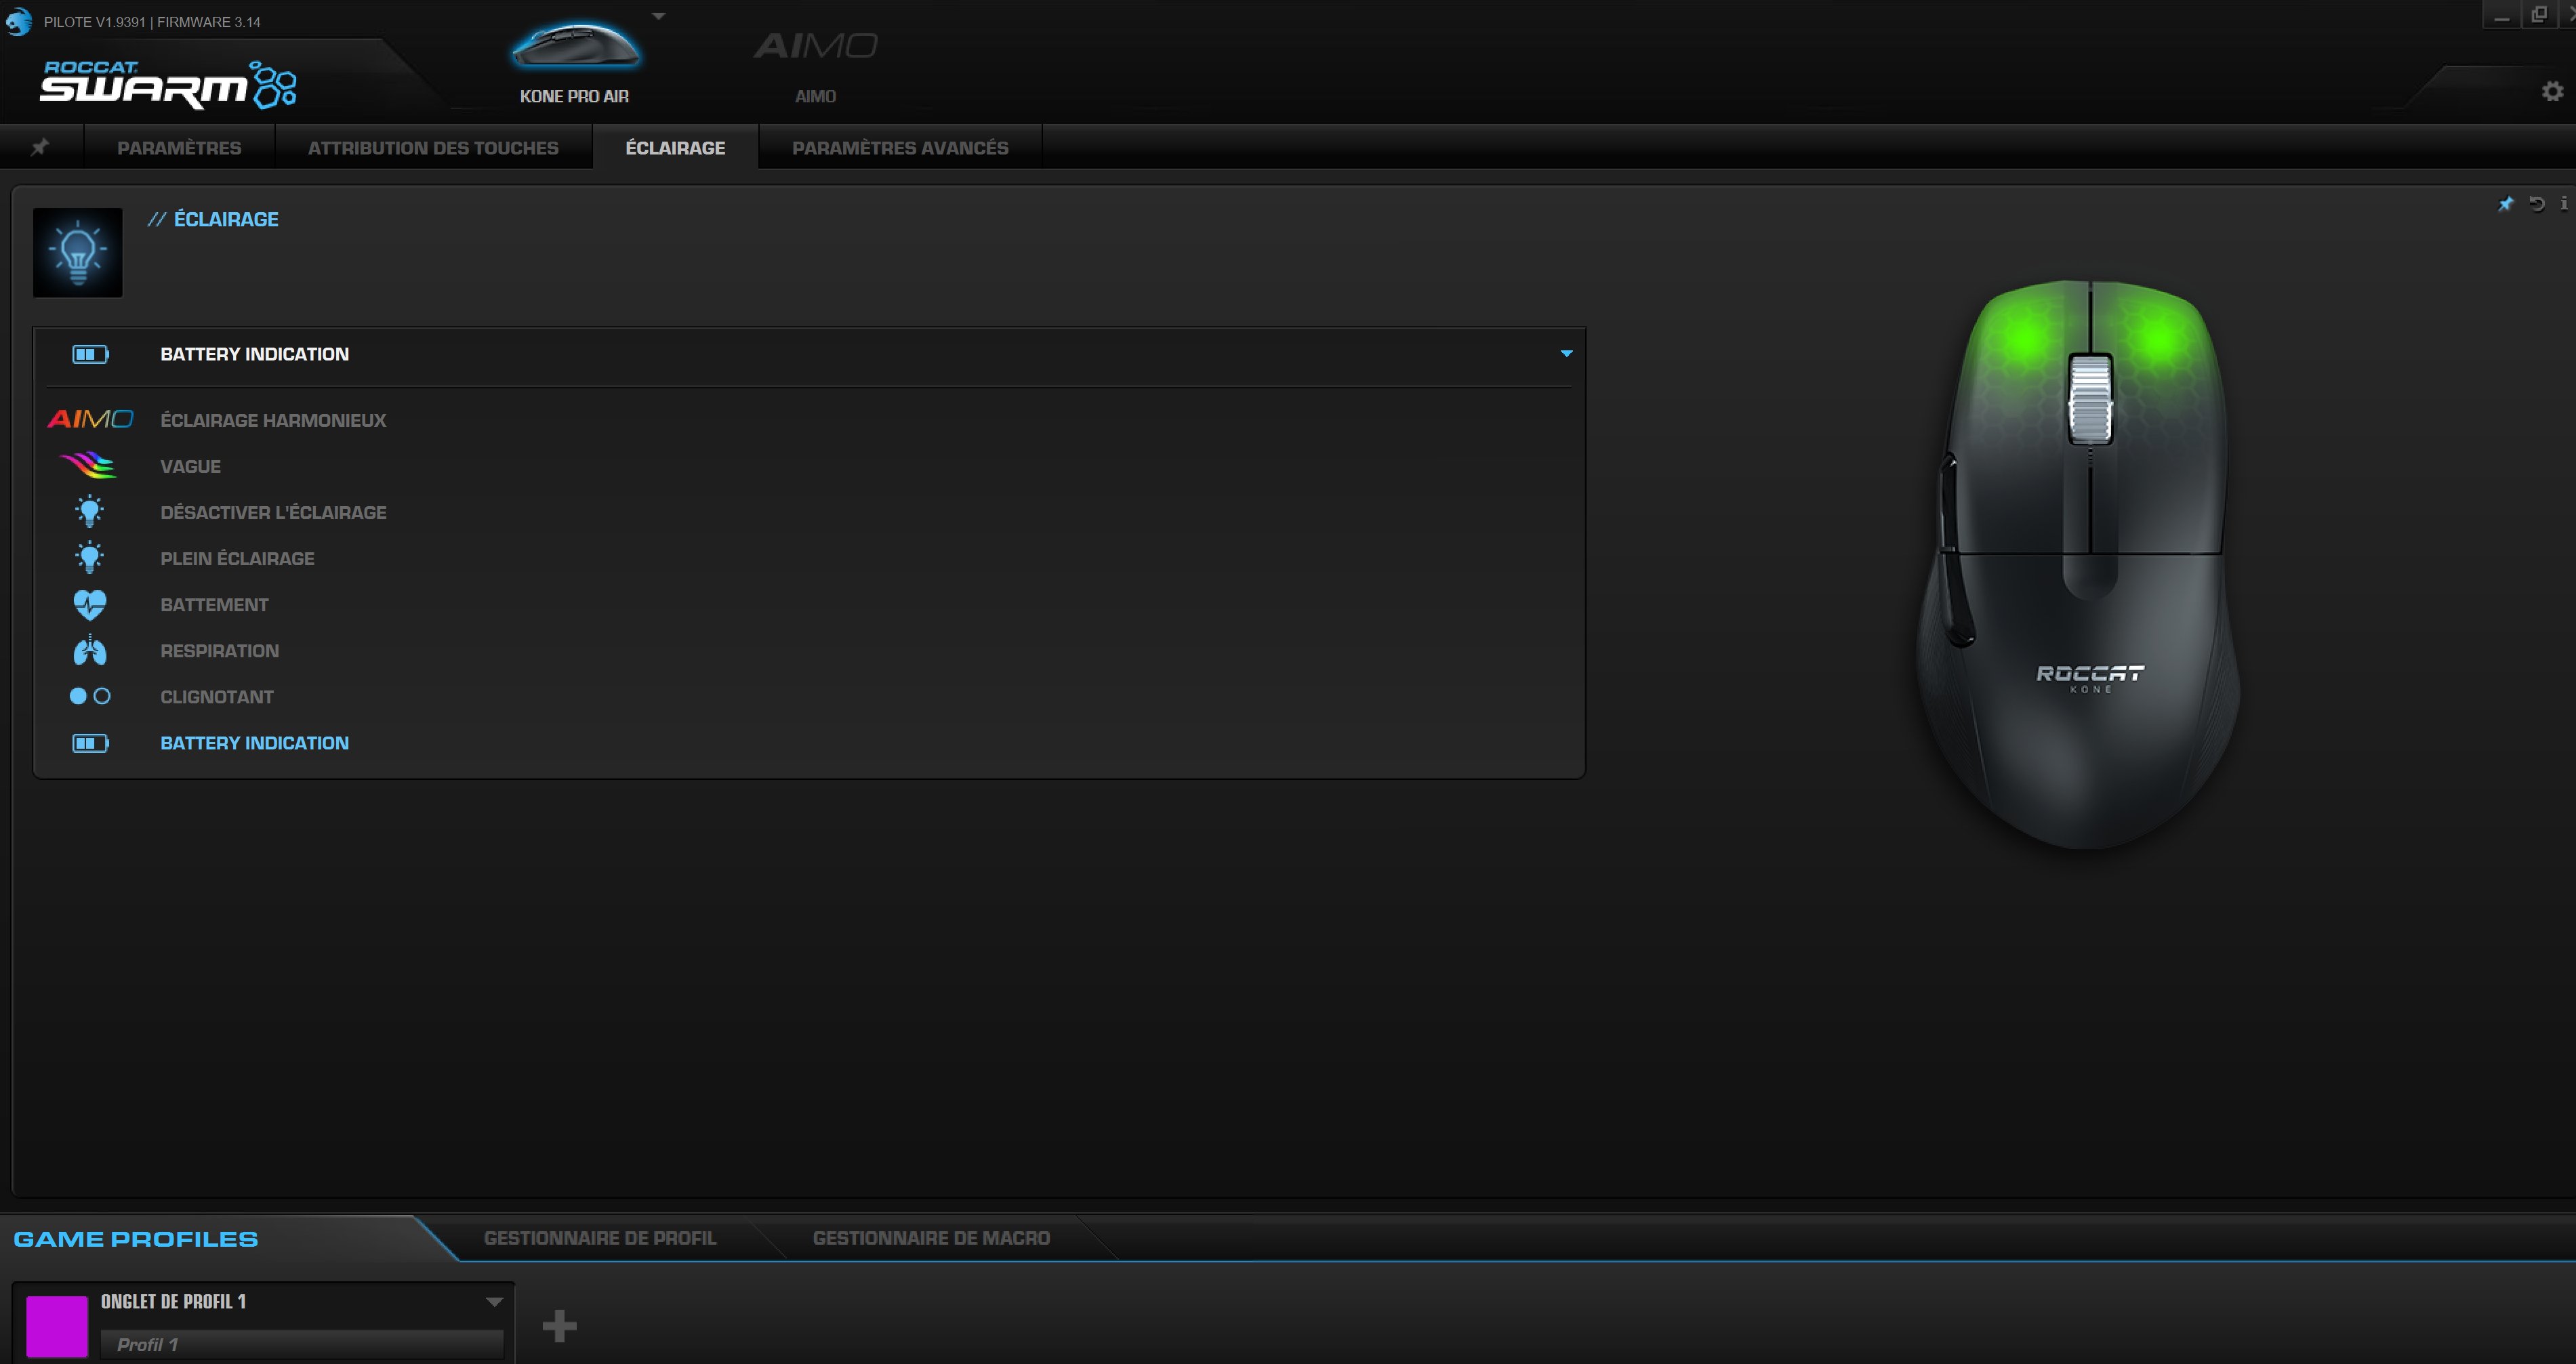Click the lightbulb icon beside Éclairage heading

[77, 252]
